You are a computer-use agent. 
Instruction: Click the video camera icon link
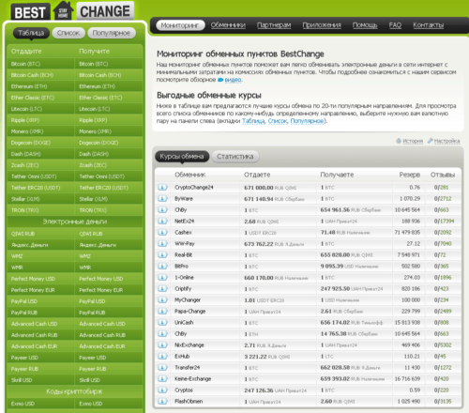click(220, 80)
